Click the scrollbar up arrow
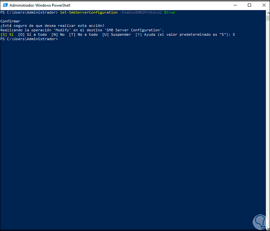 pyautogui.click(x=268, y=12)
